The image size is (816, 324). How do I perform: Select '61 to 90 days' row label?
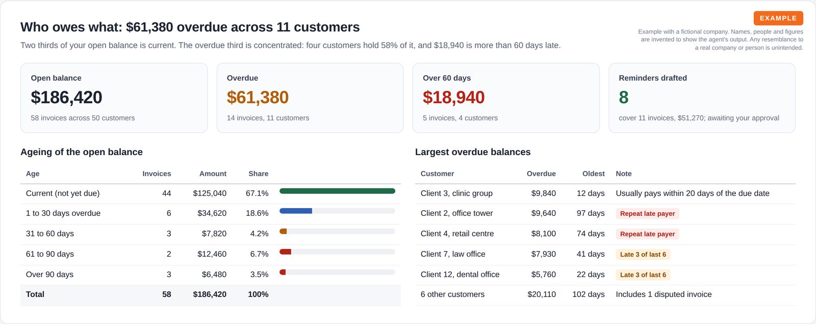[50, 254]
